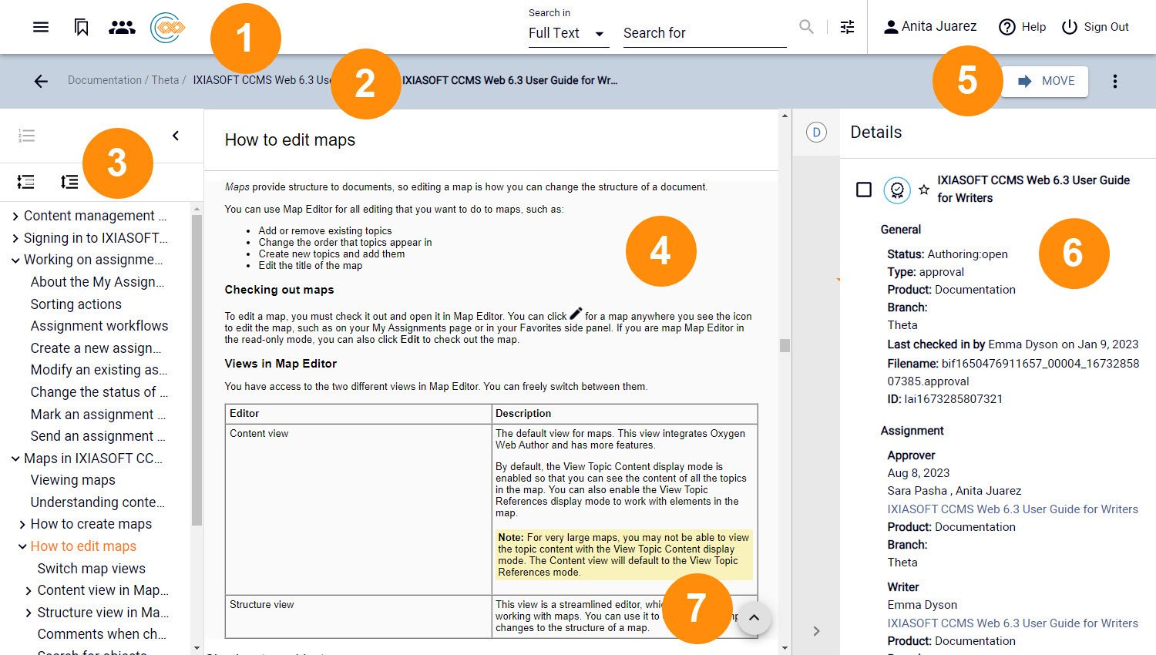Open Send an assignment topic
The image size is (1156, 655).
point(98,436)
